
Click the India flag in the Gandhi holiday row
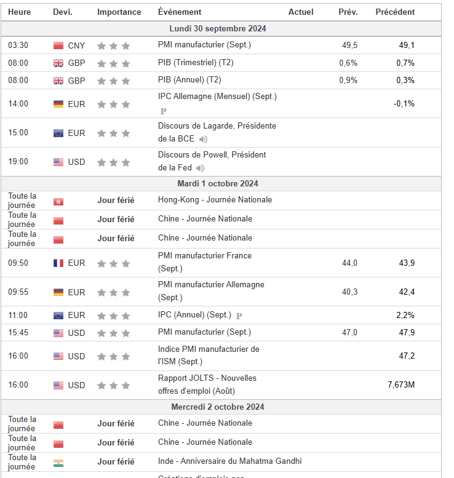point(58,462)
